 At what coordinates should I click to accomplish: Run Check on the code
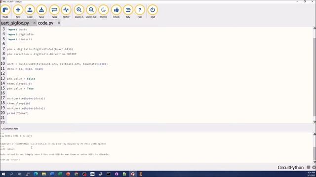point(117,12)
